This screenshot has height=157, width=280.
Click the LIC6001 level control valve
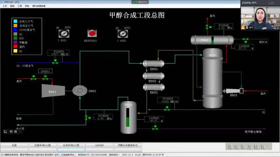[x=155, y=127]
